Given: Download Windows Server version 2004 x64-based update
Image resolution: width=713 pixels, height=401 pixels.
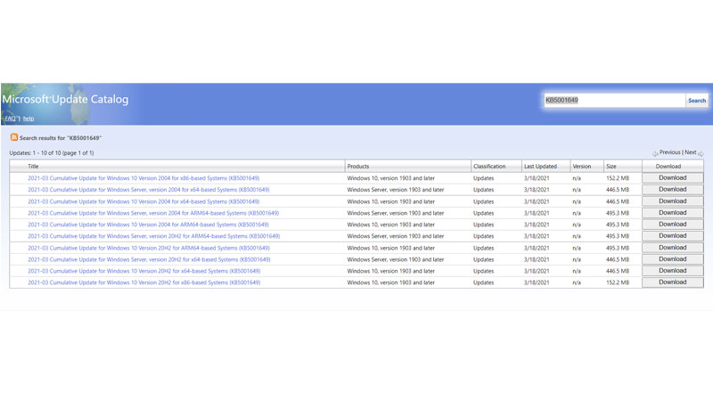Looking at the screenshot, I should (673, 189).
